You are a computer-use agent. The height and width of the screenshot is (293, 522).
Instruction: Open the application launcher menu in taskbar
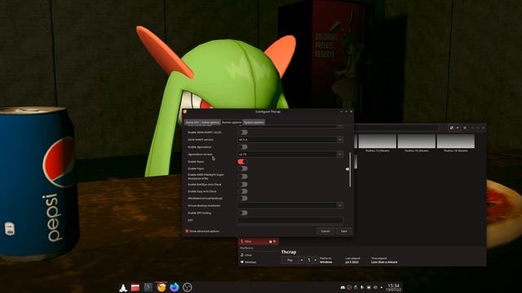point(123,287)
